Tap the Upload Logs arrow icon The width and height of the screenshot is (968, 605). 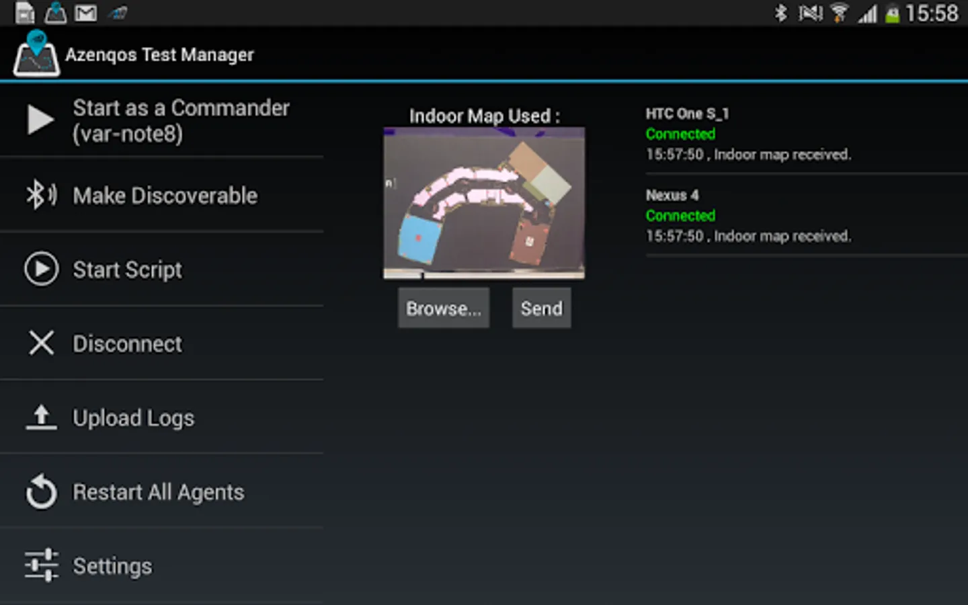41,417
